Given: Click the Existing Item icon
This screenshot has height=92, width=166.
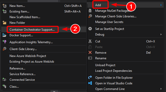Looking at the screenshot, I should (x=4, y=11).
